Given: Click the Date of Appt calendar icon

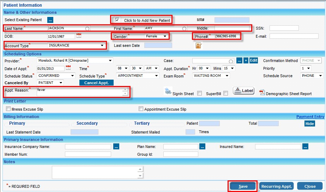Looking at the screenshot, I should pos(68,68).
